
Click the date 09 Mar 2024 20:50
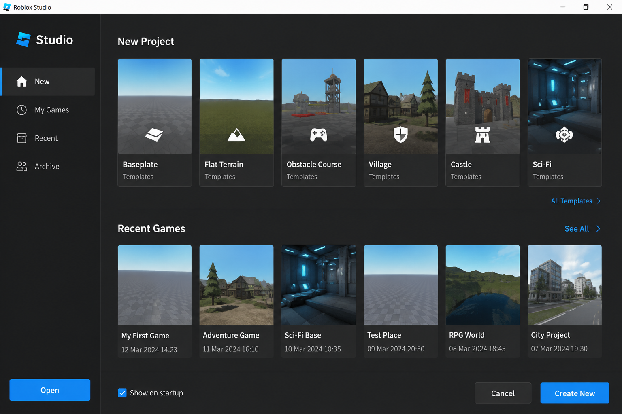pyautogui.click(x=396, y=349)
